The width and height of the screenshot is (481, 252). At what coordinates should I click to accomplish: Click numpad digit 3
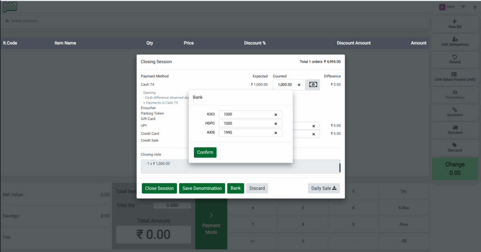353,191
